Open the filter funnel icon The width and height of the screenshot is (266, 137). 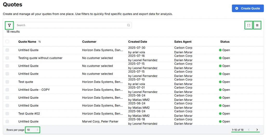pyautogui.click(x=9, y=25)
